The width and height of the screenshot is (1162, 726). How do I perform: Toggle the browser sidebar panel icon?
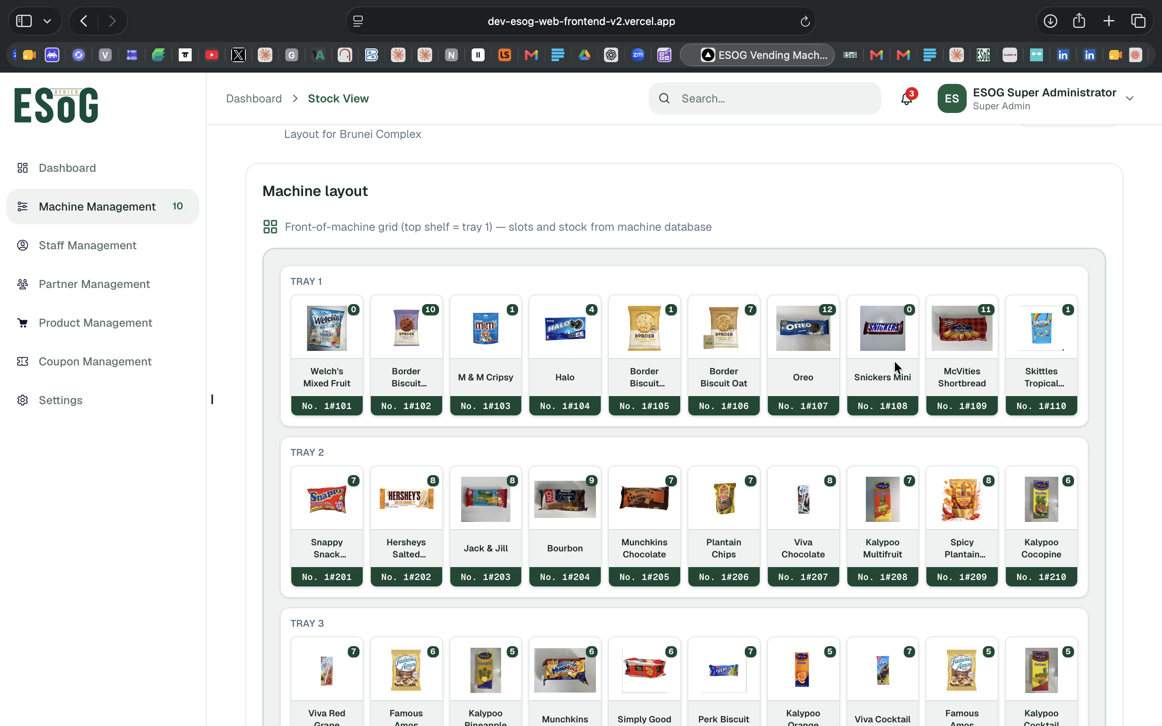(24, 21)
